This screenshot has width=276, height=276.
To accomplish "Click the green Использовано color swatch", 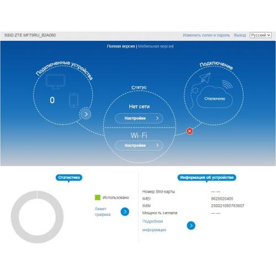I will (98, 198).
